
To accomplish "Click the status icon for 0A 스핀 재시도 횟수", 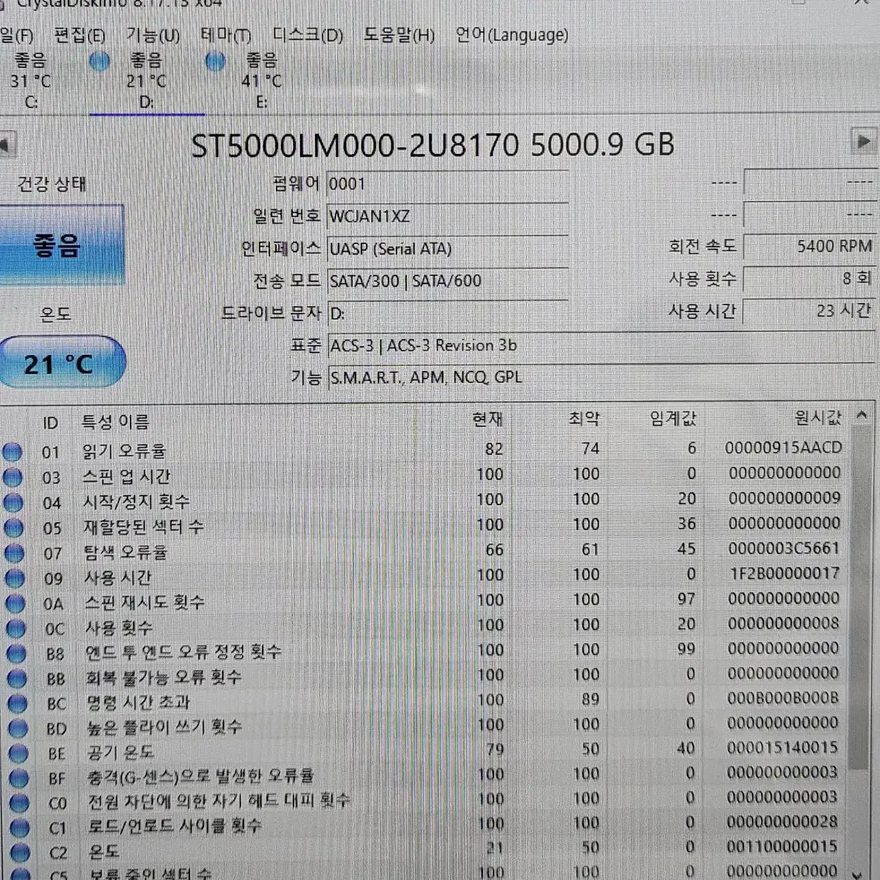I will [x=15, y=603].
